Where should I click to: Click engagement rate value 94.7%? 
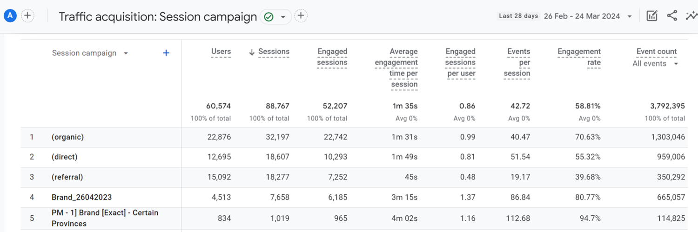(x=590, y=218)
